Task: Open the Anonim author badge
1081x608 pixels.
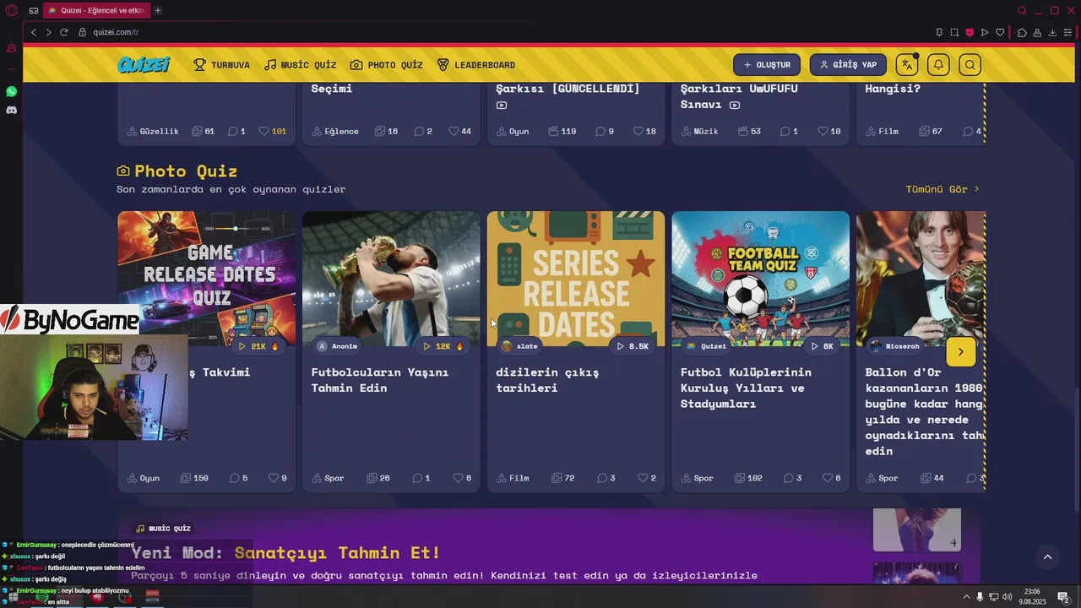Action: pos(338,346)
